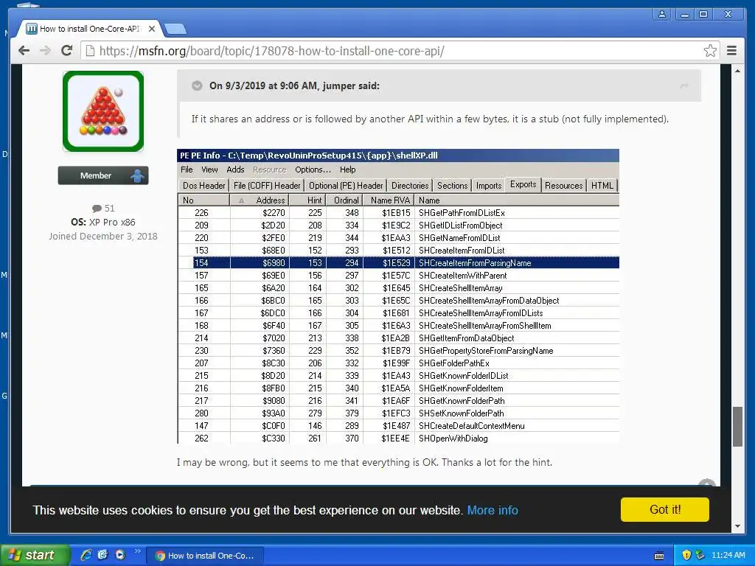
Task: Click the vertical scrollbar thumb
Action: [x=737, y=427]
